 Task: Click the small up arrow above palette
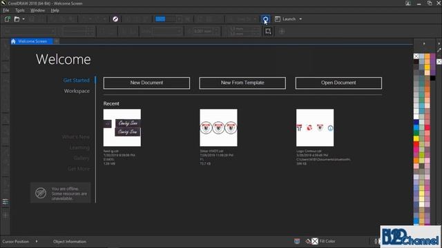click(424, 43)
